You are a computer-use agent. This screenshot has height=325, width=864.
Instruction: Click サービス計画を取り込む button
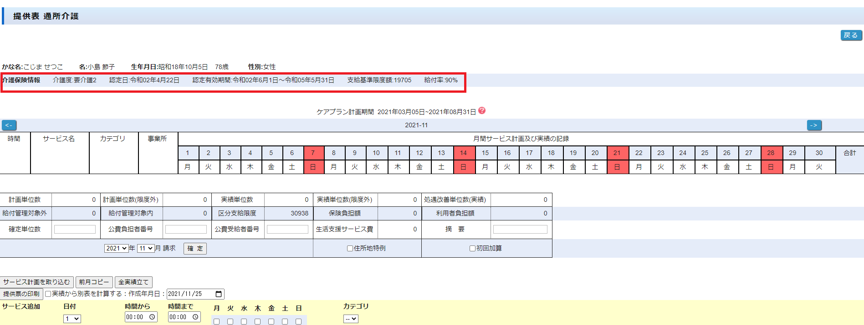pyautogui.click(x=37, y=282)
